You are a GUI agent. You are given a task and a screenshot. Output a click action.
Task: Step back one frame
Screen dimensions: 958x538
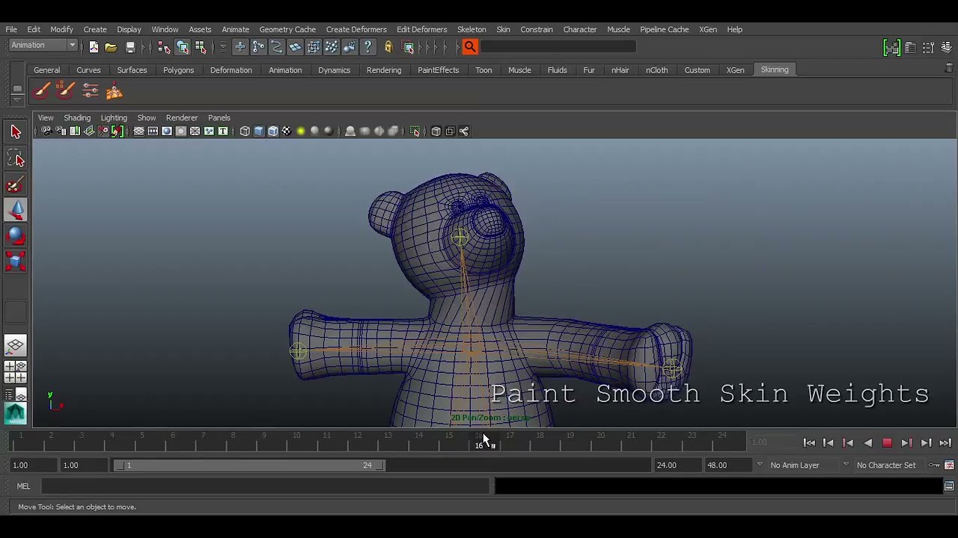[829, 443]
